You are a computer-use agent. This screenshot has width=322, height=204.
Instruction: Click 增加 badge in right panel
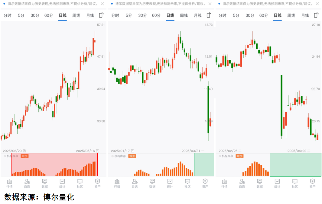click(x=240, y=156)
